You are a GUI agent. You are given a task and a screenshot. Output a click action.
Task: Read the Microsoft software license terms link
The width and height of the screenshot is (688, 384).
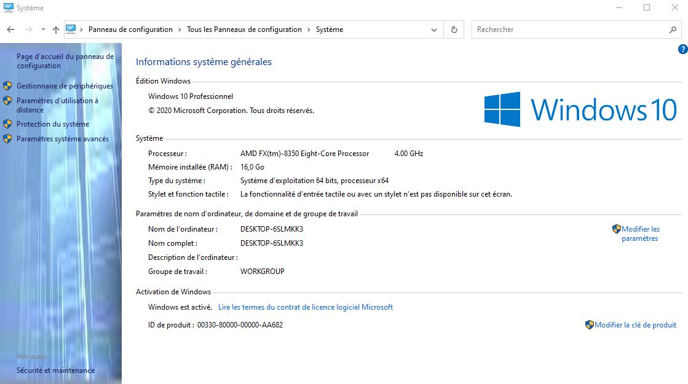click(x=306, y=307)
